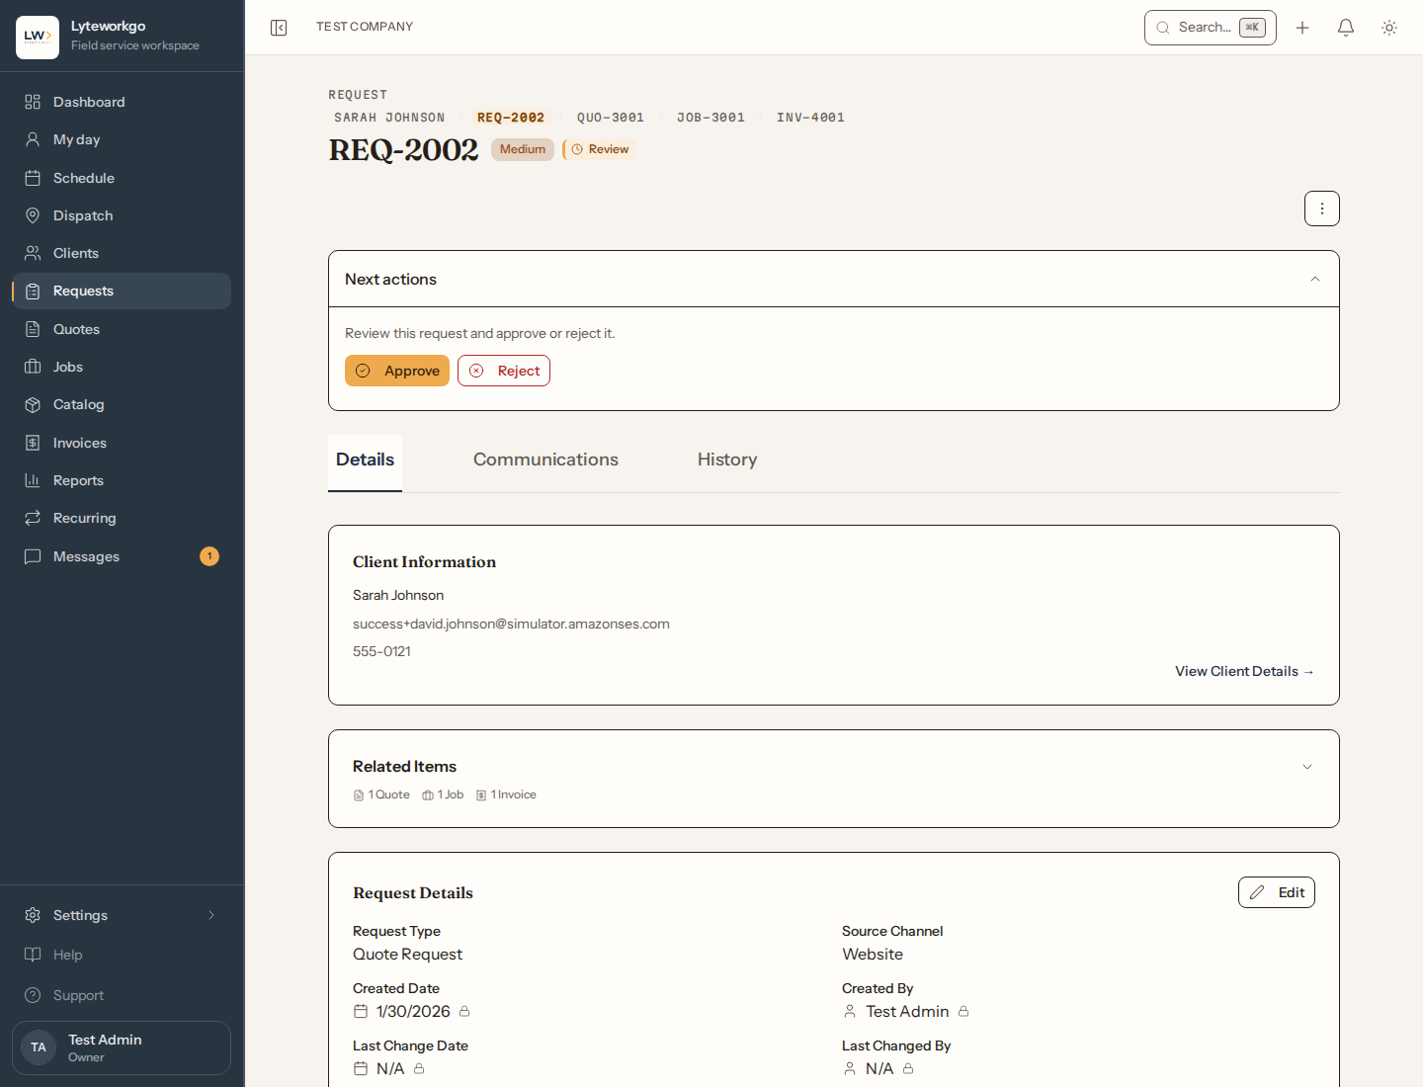Click the 1 Invoice related item
Image resolution: width=1423 pixels, height=1087 pixels.
(x=506, y=794)
